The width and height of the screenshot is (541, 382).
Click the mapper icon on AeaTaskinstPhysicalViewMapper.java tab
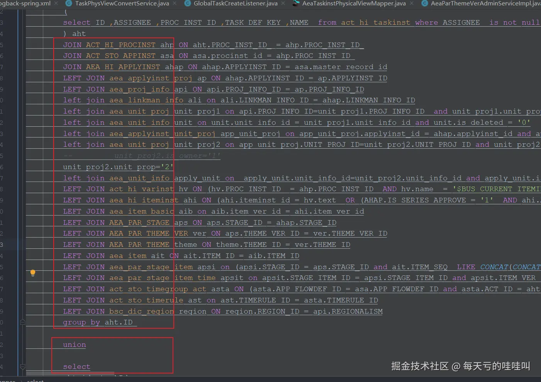[x=296, y=3]
